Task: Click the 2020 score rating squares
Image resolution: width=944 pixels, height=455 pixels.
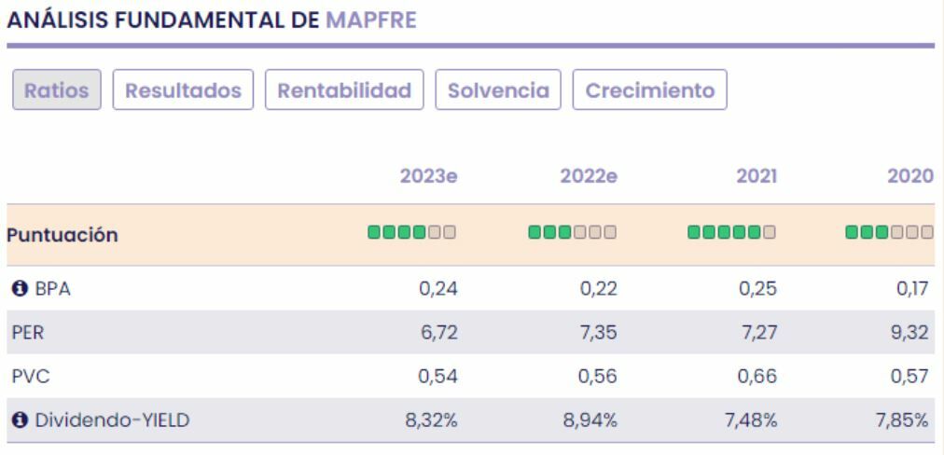Action: point(890,232)
